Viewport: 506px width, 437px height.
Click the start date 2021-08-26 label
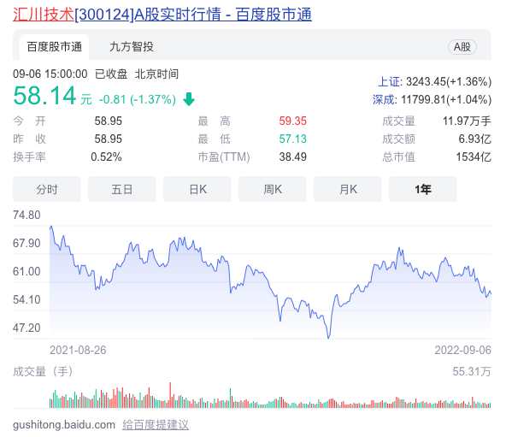pos(78,350)
